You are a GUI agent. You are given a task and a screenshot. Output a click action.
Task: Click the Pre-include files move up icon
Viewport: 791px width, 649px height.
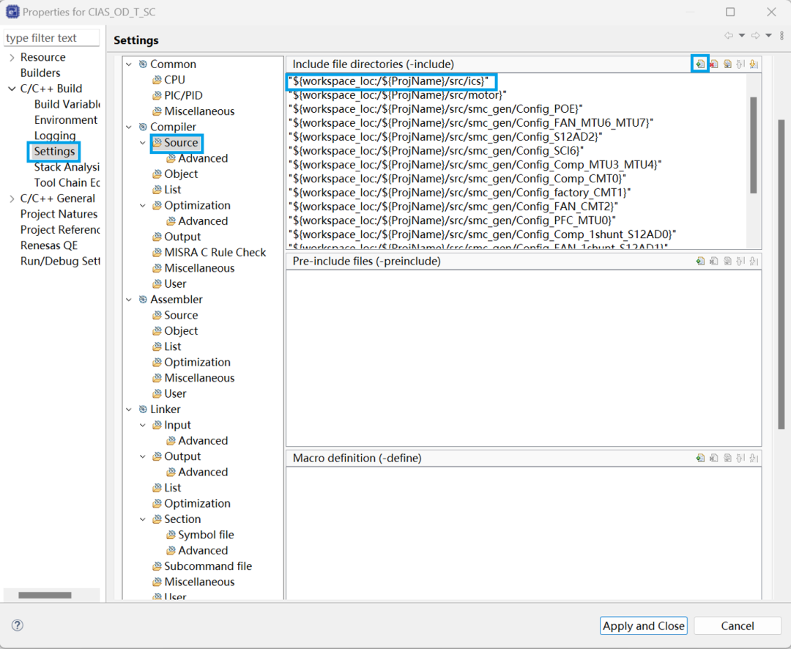click(x=740, y=261)
